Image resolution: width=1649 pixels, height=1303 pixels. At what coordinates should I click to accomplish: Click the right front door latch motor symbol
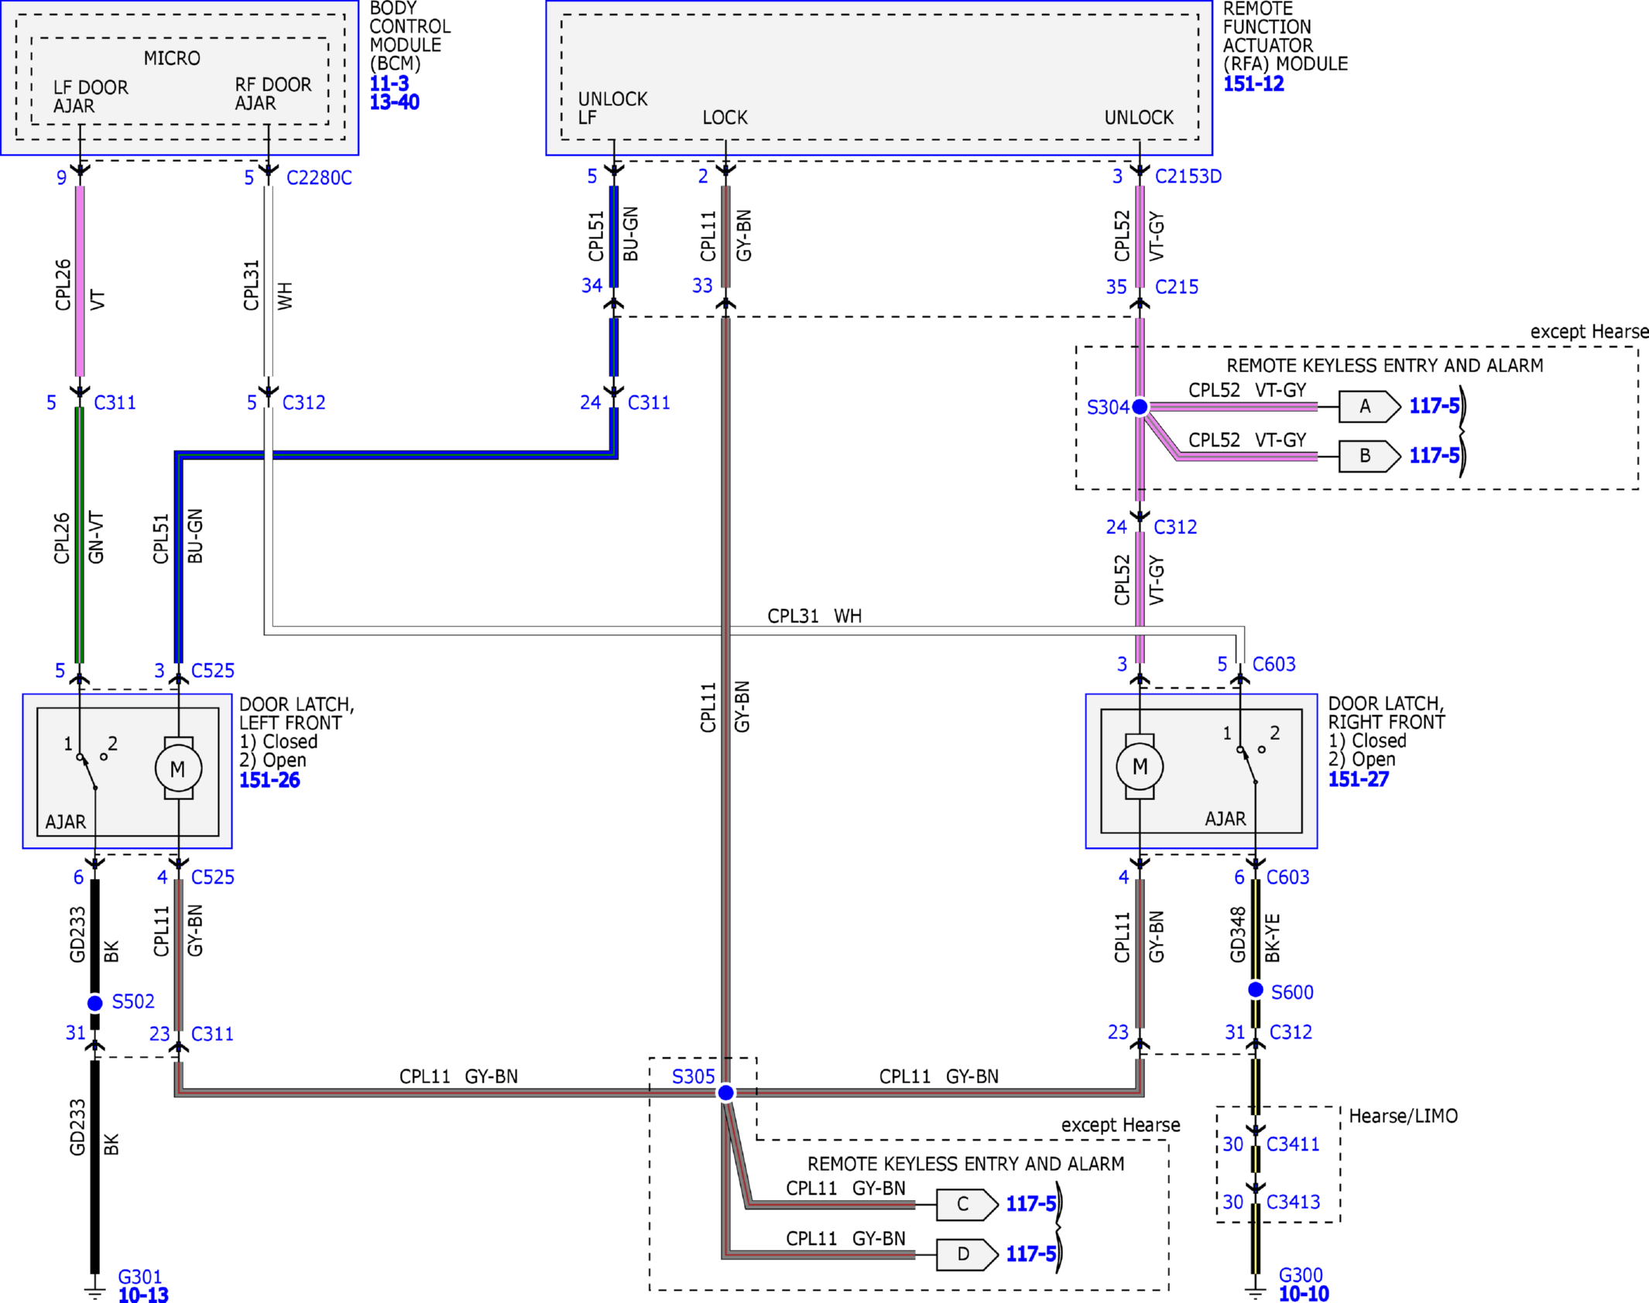click(1140, 766)
